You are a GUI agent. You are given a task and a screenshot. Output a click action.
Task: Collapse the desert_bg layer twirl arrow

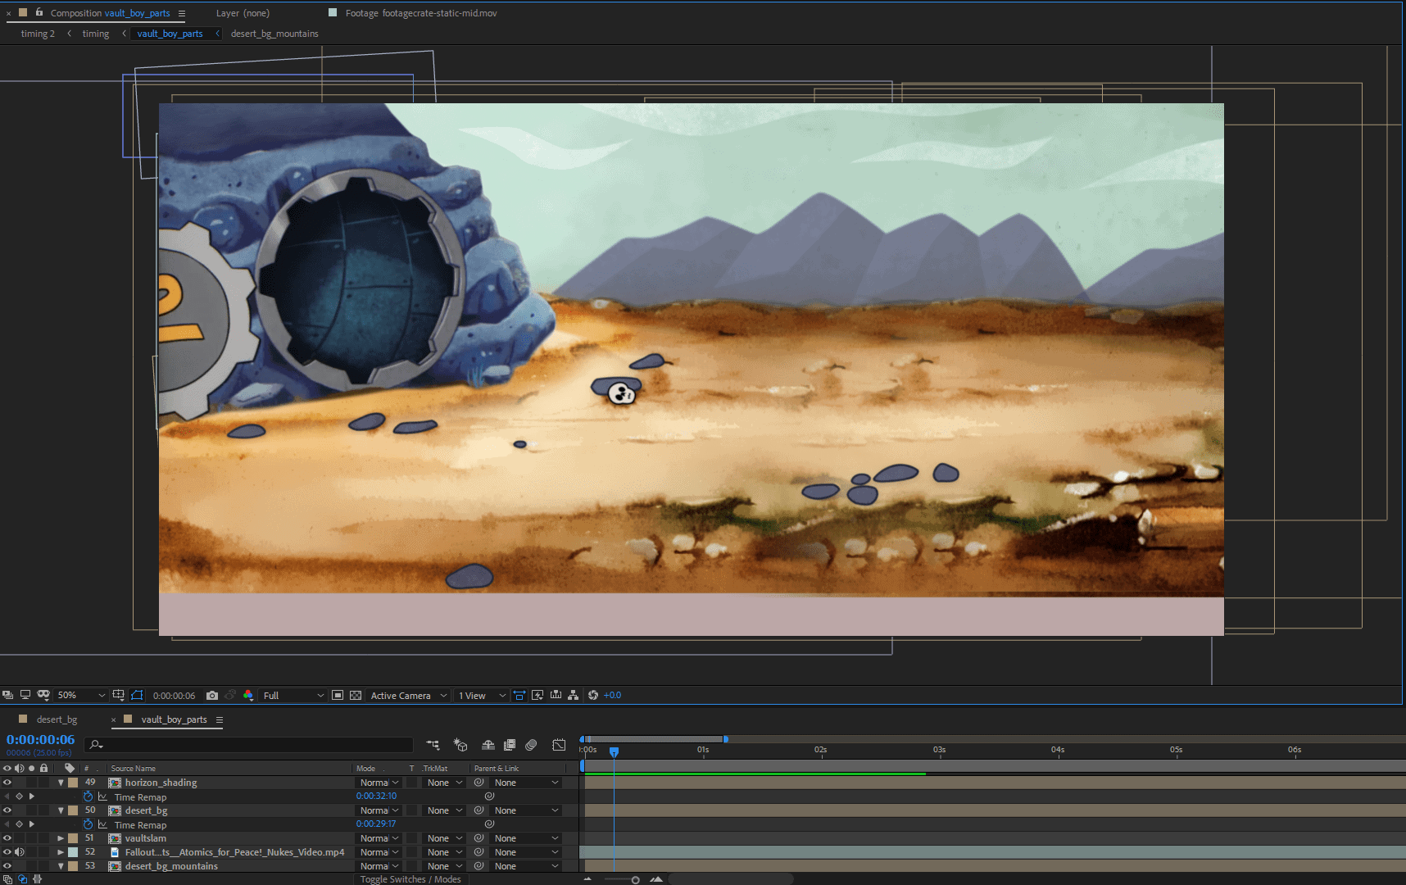pos(61,810)
